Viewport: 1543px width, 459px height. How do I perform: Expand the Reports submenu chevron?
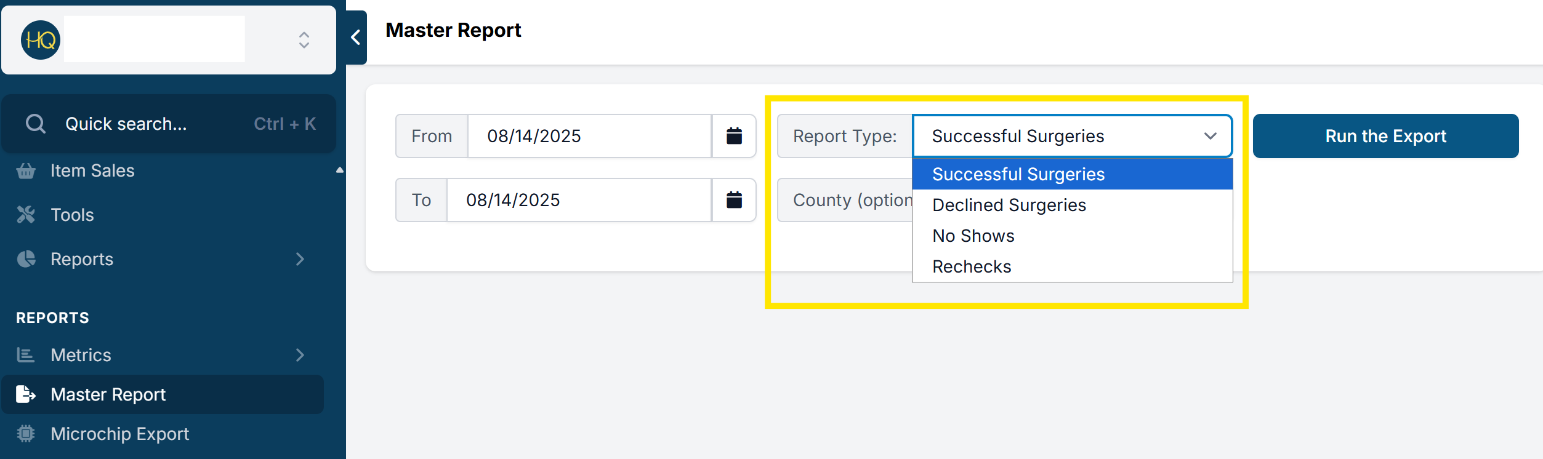[x=300, y=259]
